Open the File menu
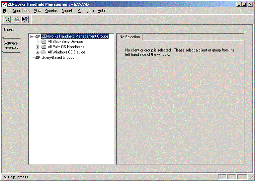This screenshot has width=255, height=181. (x=6, y=11)
